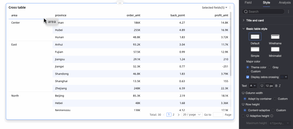Image resolution: width=293 pixels, height=129 pixels.
Task: Click the North area cell
Action: click(15, 96)
